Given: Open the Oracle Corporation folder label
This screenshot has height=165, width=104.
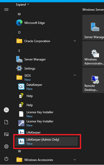Looking at the screenshot, I should (x=37, y=41).
